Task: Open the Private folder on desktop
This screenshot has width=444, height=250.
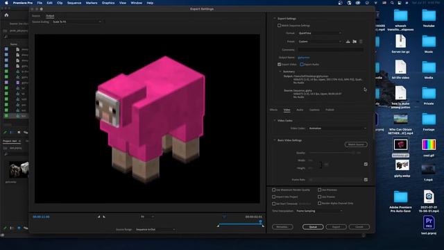Action: click(429, 96)
